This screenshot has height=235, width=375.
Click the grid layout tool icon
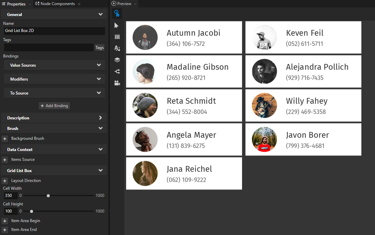click(117, 37)
